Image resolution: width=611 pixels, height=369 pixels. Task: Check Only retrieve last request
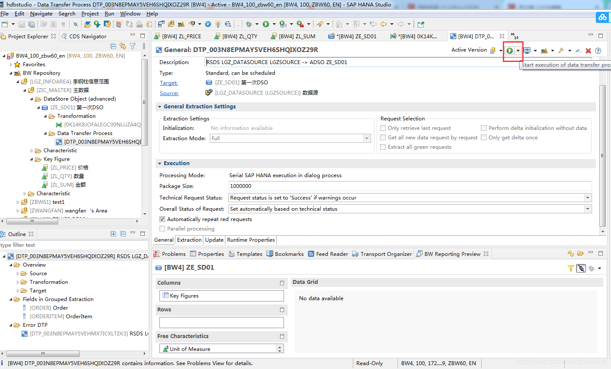(383, 128)
